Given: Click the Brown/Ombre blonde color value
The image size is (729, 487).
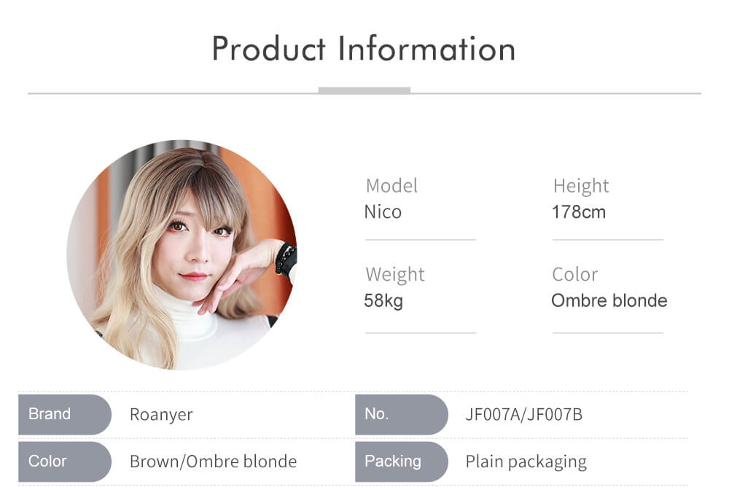Looking at the screenshot, I should pyautogui.click(x=213, y=461).
